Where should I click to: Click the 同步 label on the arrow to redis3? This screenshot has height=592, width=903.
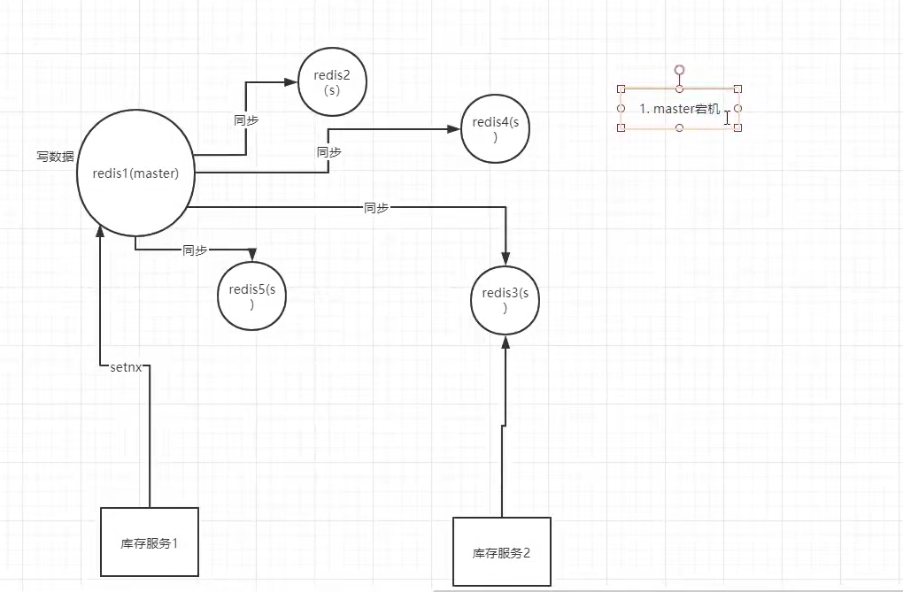click(376, 207)
